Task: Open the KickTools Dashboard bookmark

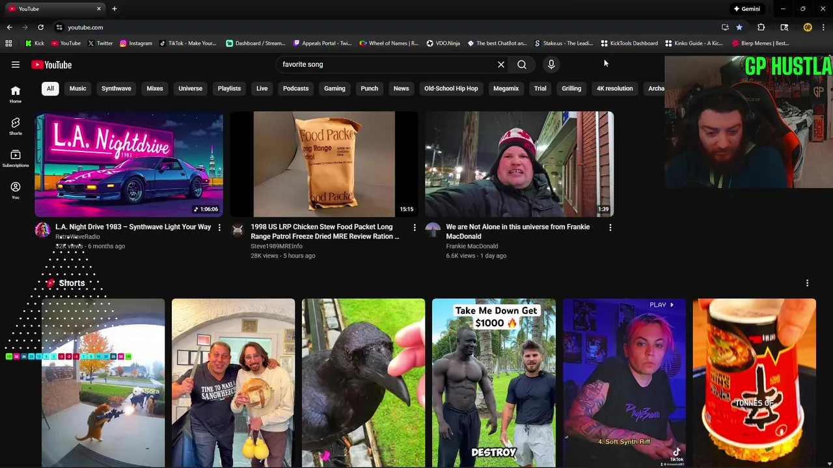Action: pos(629,44)
